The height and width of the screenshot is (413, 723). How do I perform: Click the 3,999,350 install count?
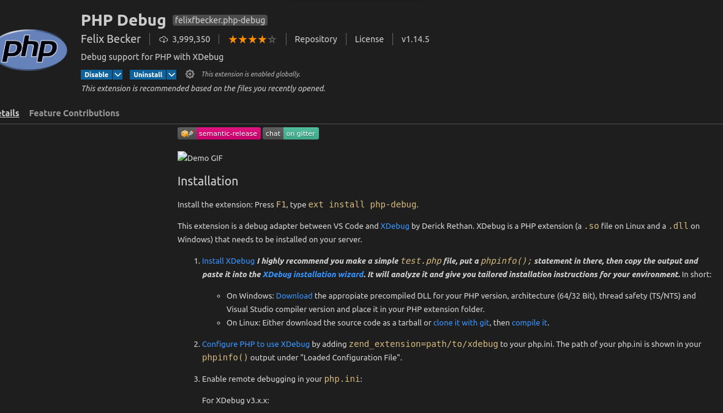click(191, 39)
